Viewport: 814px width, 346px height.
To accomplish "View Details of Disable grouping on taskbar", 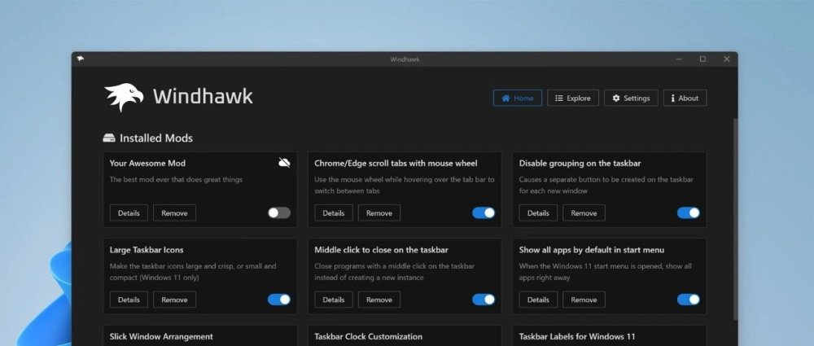I will [x=538, y=213].
